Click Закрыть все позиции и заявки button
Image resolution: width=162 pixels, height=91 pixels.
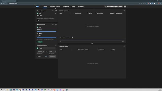113,7
